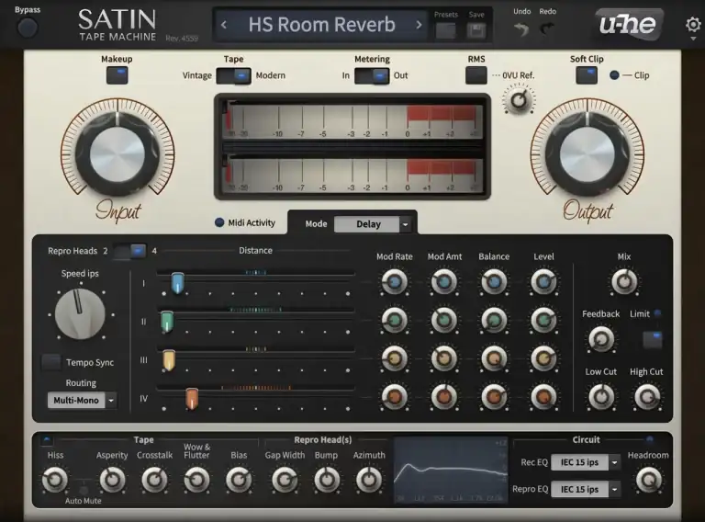Click head II green distance slider
Screen dimensions: 705x522
pyautogui.click(x=167, y=322)
